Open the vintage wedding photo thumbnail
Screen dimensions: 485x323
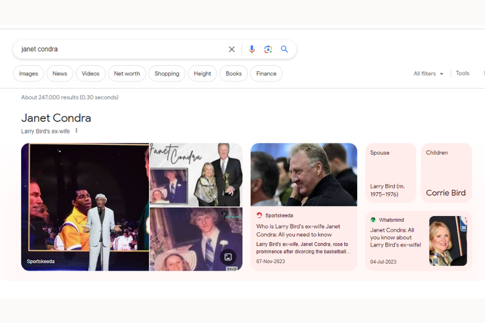(196, 239)
